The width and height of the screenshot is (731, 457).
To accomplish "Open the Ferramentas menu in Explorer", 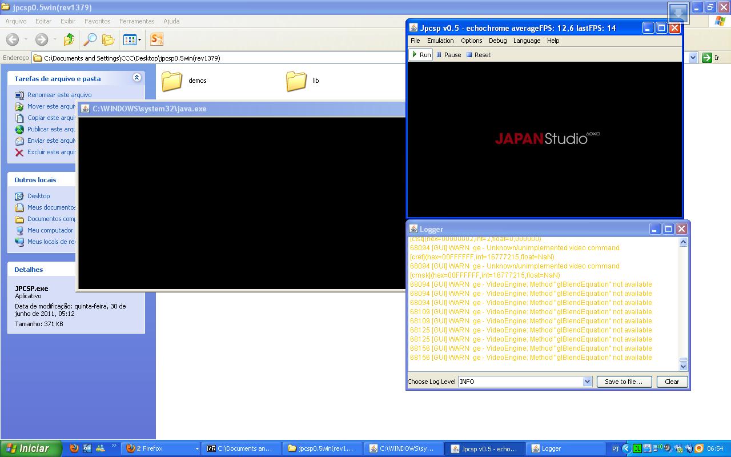I will (x=136, y=21).
